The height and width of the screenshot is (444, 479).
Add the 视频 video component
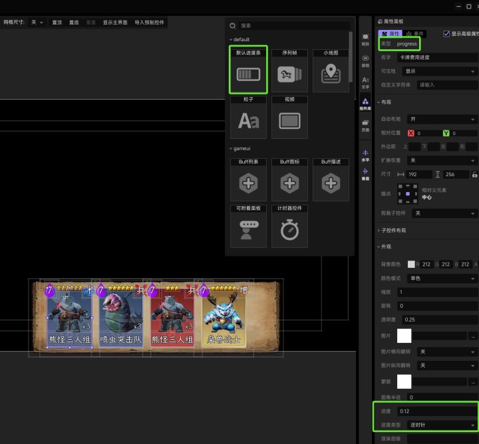(289, 120)
